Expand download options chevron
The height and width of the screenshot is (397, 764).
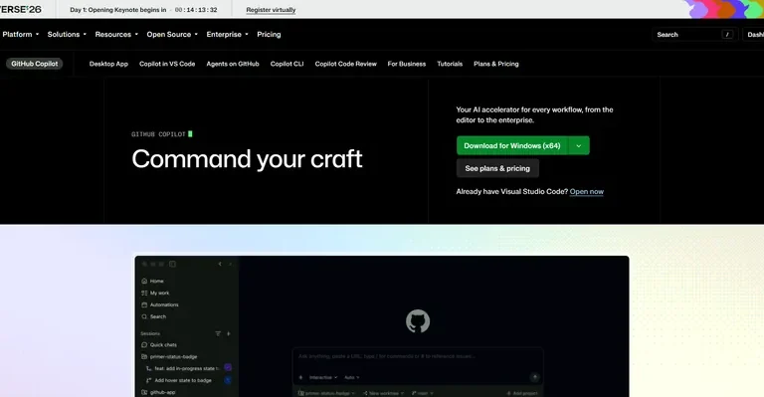pos(579,145)
